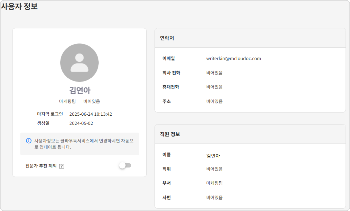Image resolution: width=350 pixels, height=211 pixels.
Task: Click the 생성일 date 2024-05-02
Action: 81,123
